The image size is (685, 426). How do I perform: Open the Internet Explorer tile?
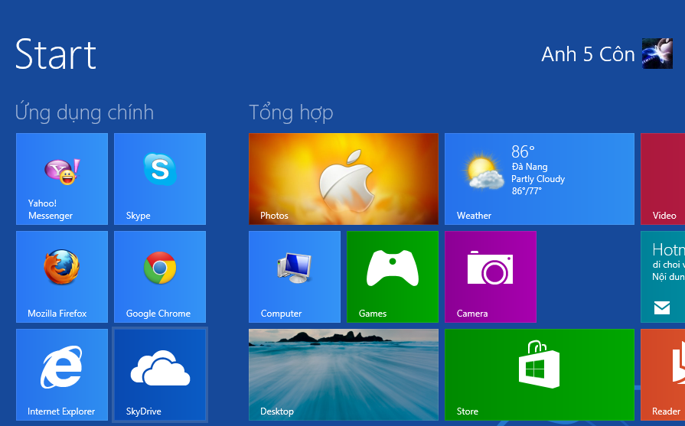coord(61,375)
